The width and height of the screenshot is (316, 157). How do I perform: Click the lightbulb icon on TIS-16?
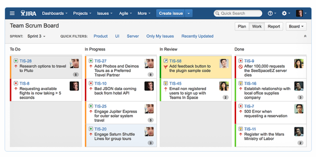pos(241,83)
